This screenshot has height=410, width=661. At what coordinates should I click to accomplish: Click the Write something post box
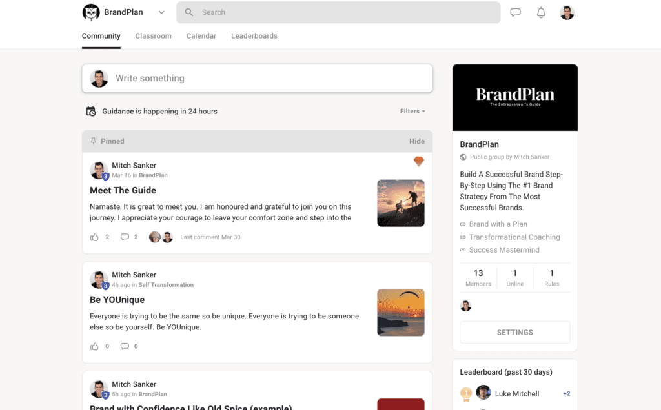click(x=257, y=78)
